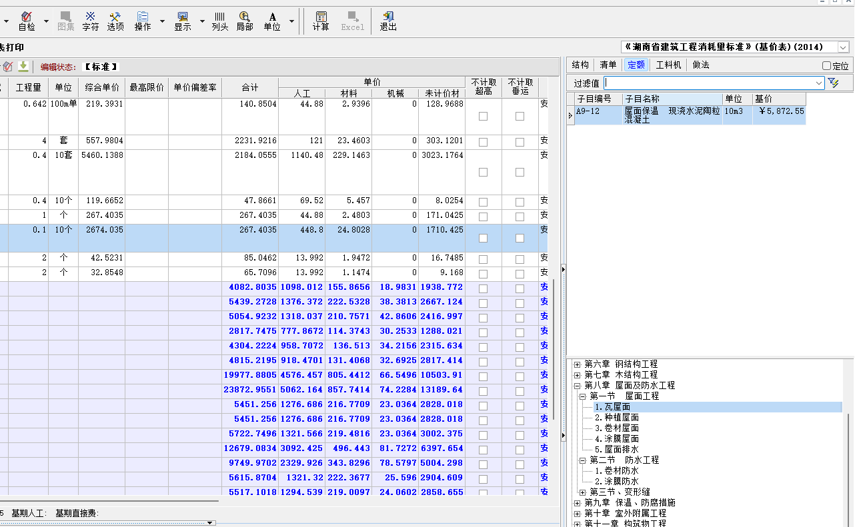Select tree item 5.屋面排水
This screenshot has height=527, width=855.
(617, 450)
